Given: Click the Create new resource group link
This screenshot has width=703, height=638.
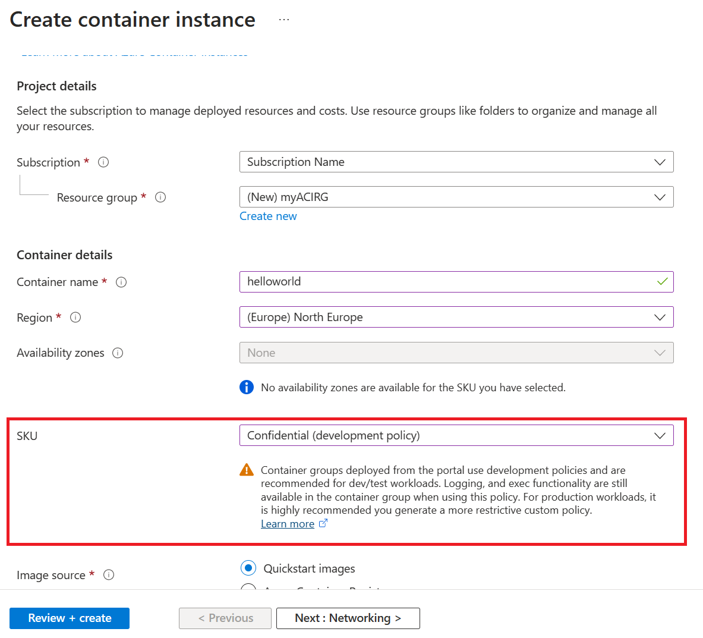Looking at the screenshot, I should pyautogui.click(x=268, y=216).
